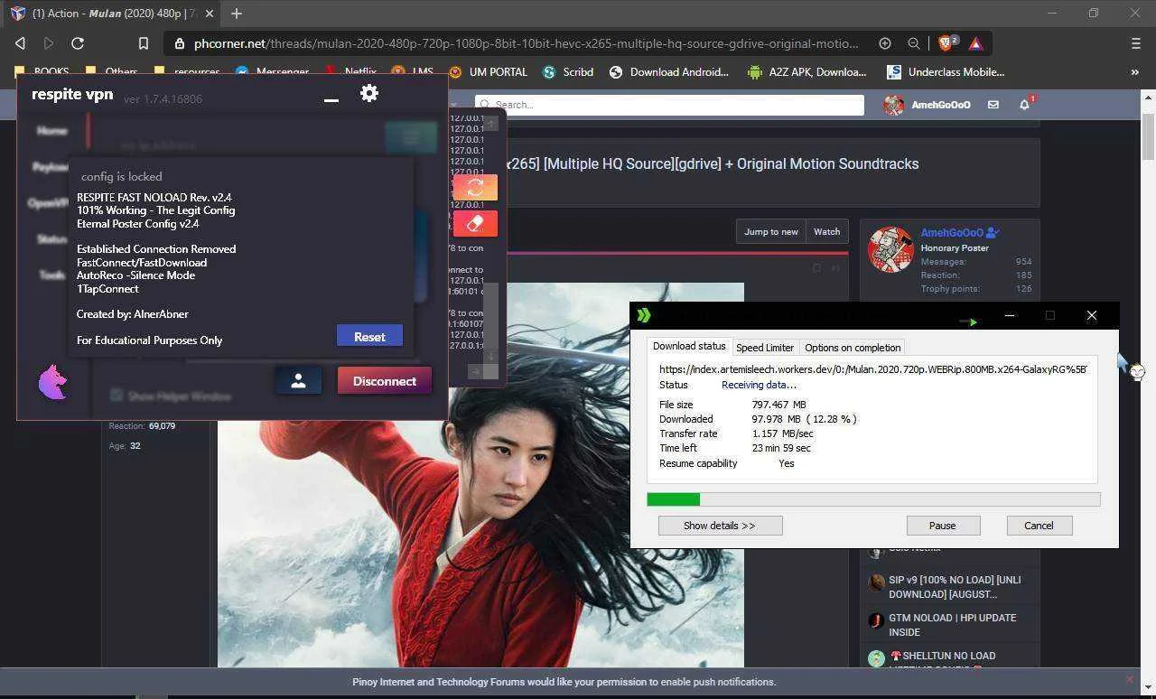Click the orange refresh log button
Viewport: 1156px width, 699px height.
pyautogui.click(x=475, y=187)
